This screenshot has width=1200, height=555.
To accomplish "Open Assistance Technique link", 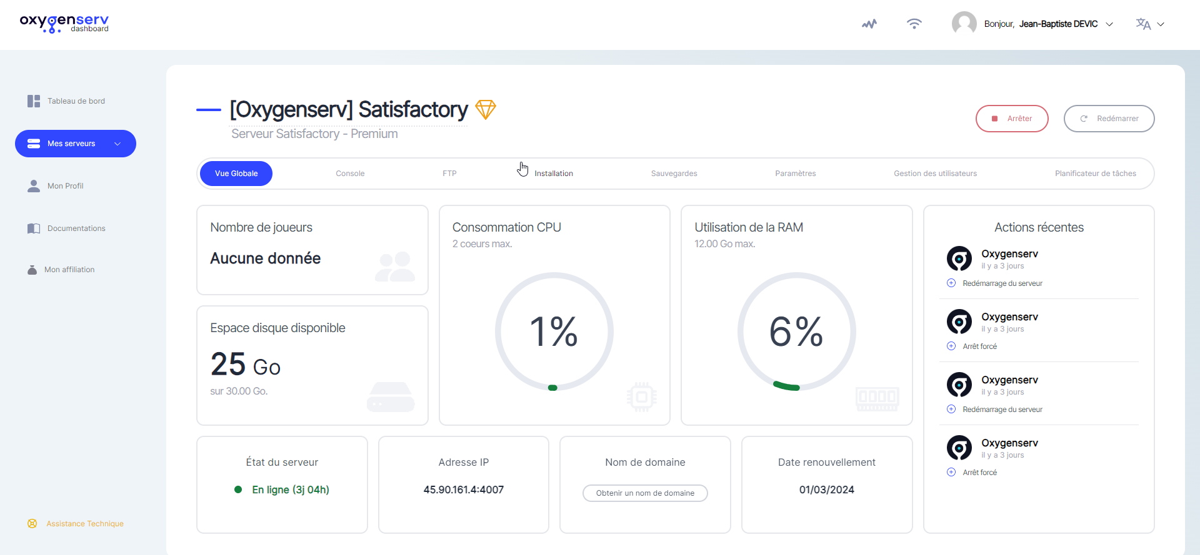I will (x=85, y=524).
